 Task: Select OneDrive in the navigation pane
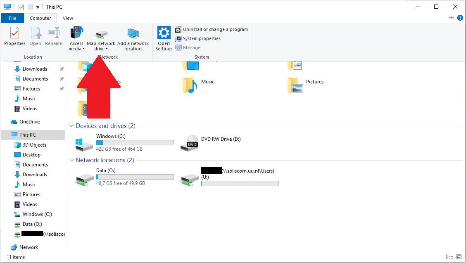29,122
